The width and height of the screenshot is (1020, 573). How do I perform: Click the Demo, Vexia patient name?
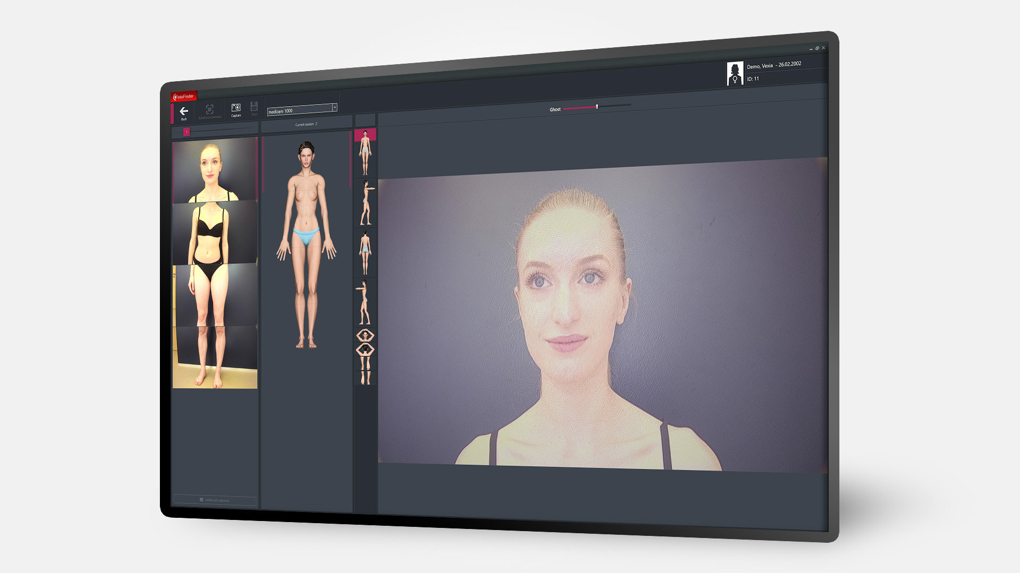tap(761, 66)
